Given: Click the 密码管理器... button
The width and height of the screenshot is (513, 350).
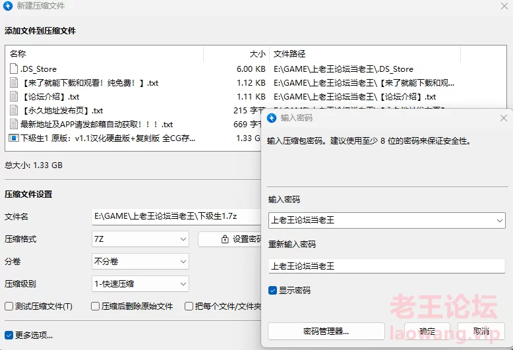Looking at the screenshot, I should pyautogui.click(x=326, y=332).
